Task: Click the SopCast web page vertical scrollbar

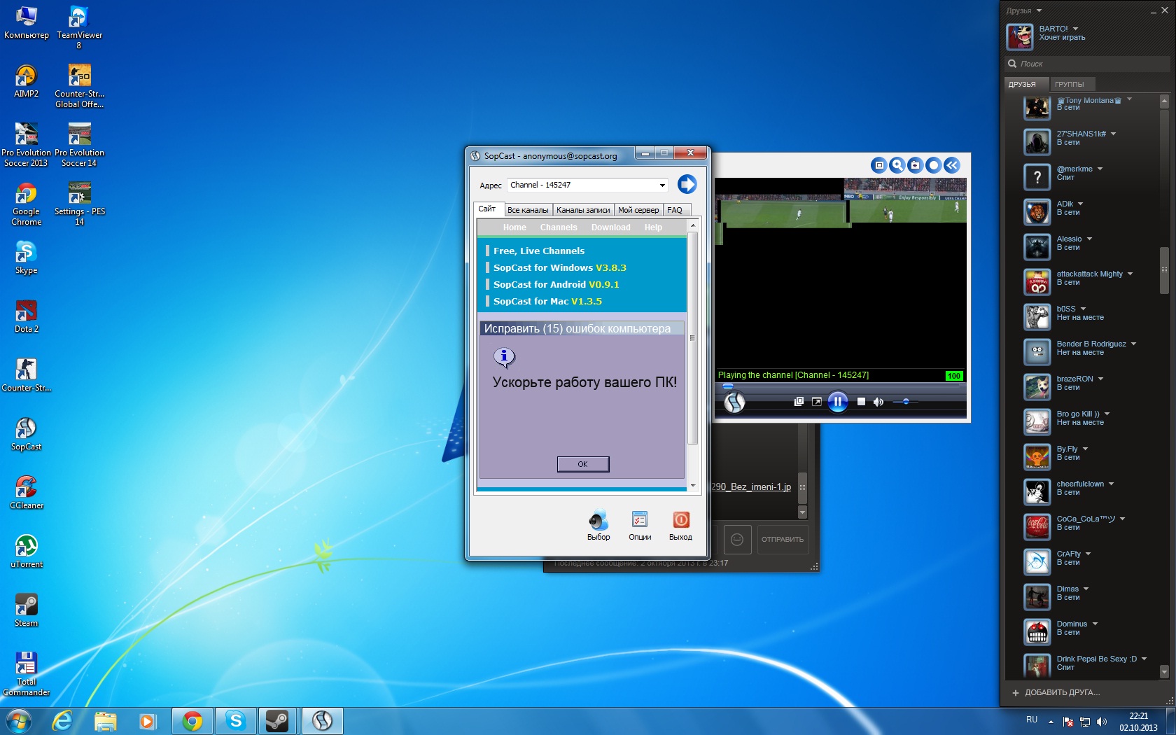Action: 692,337
